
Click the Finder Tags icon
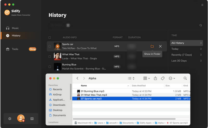(163, 78)
